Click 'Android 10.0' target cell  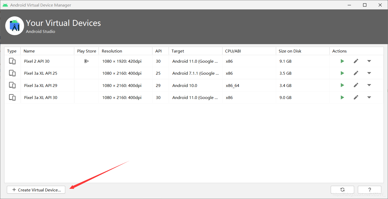(196, 85)
